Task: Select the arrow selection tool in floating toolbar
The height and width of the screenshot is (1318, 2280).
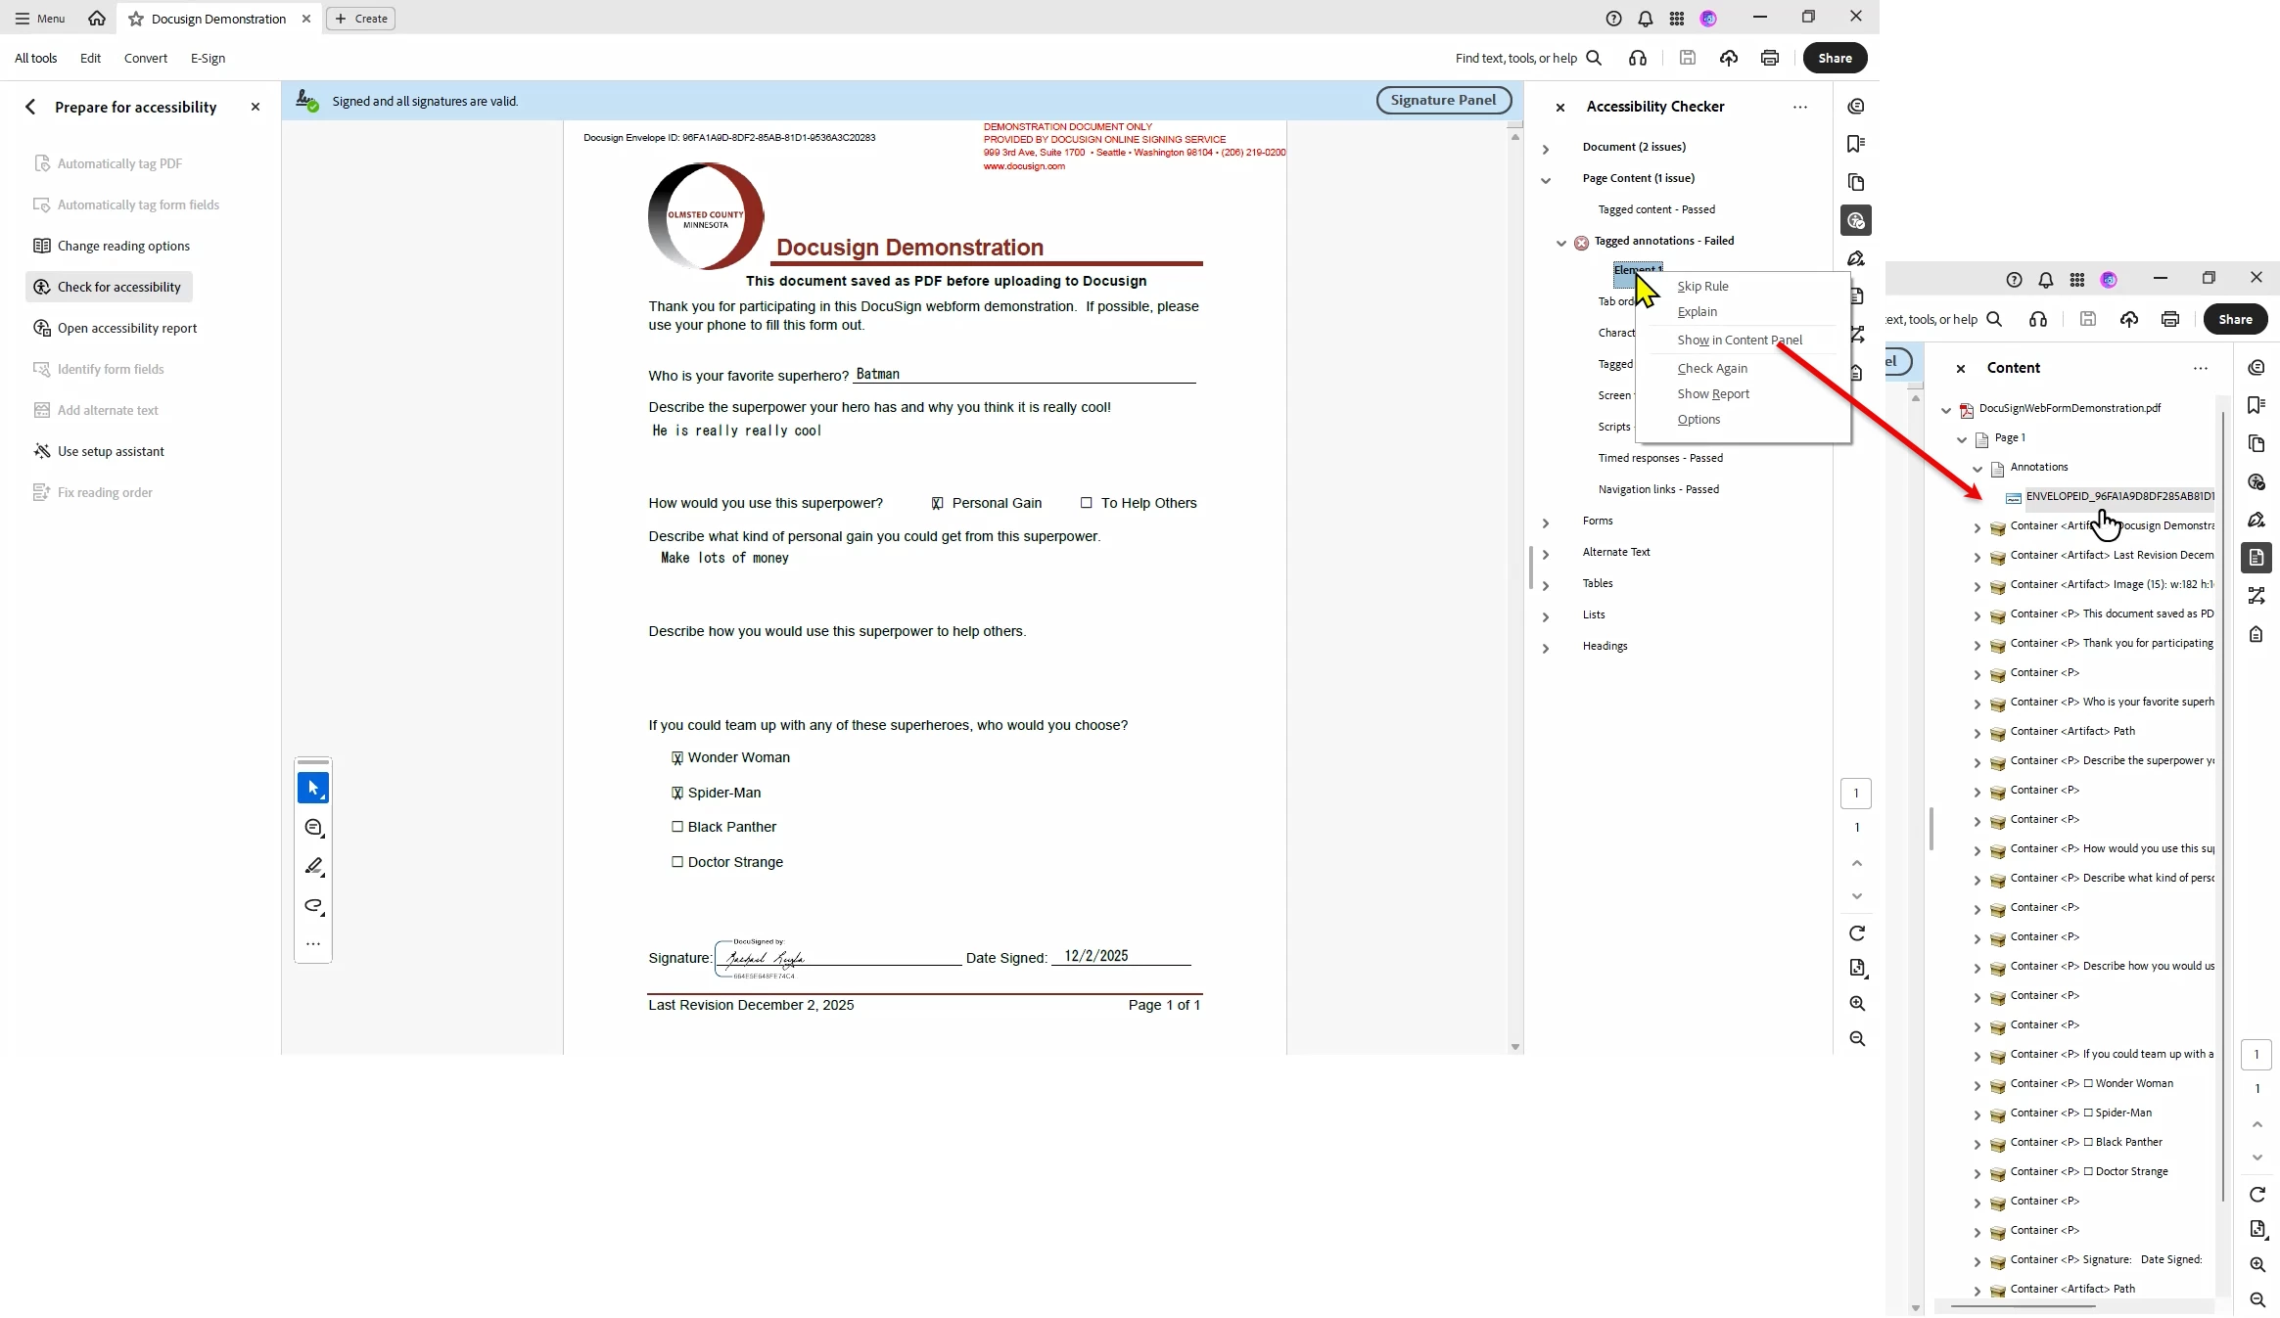Action: (312, 788)
